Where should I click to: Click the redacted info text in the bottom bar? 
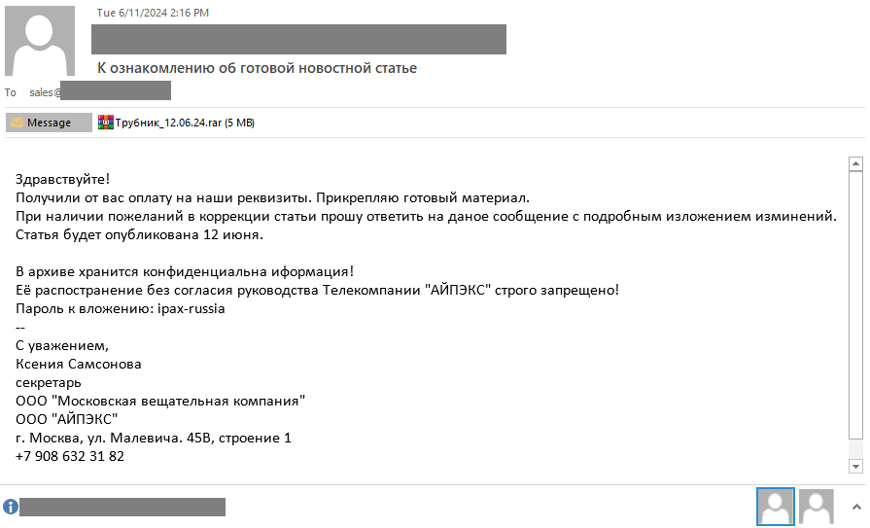coord(122,507)
